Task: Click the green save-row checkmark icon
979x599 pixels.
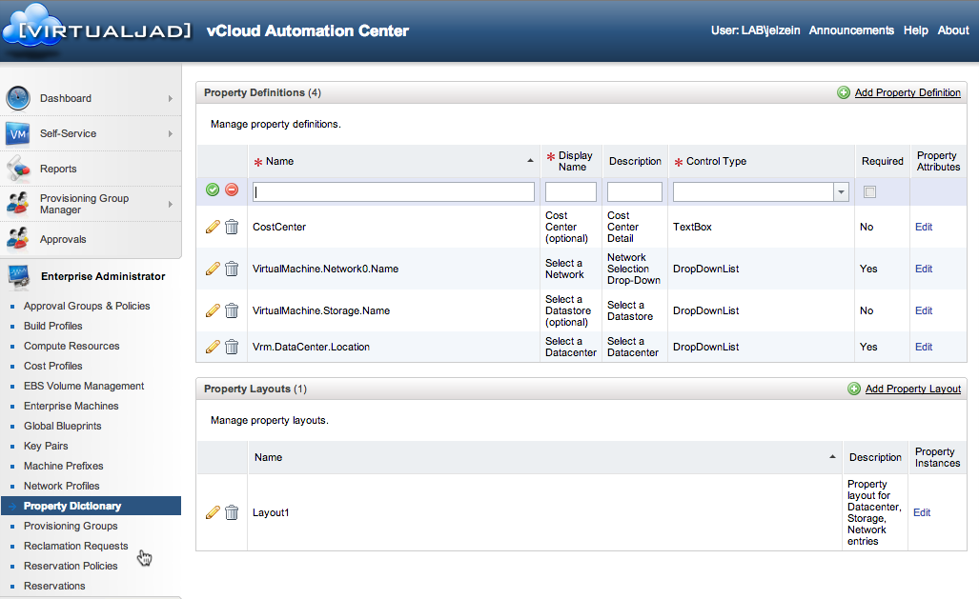Action: (213, 190)
